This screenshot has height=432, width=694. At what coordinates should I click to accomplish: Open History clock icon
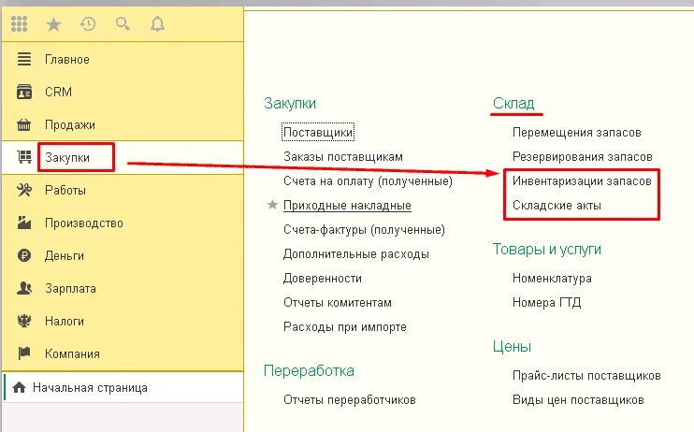[88, 23]
